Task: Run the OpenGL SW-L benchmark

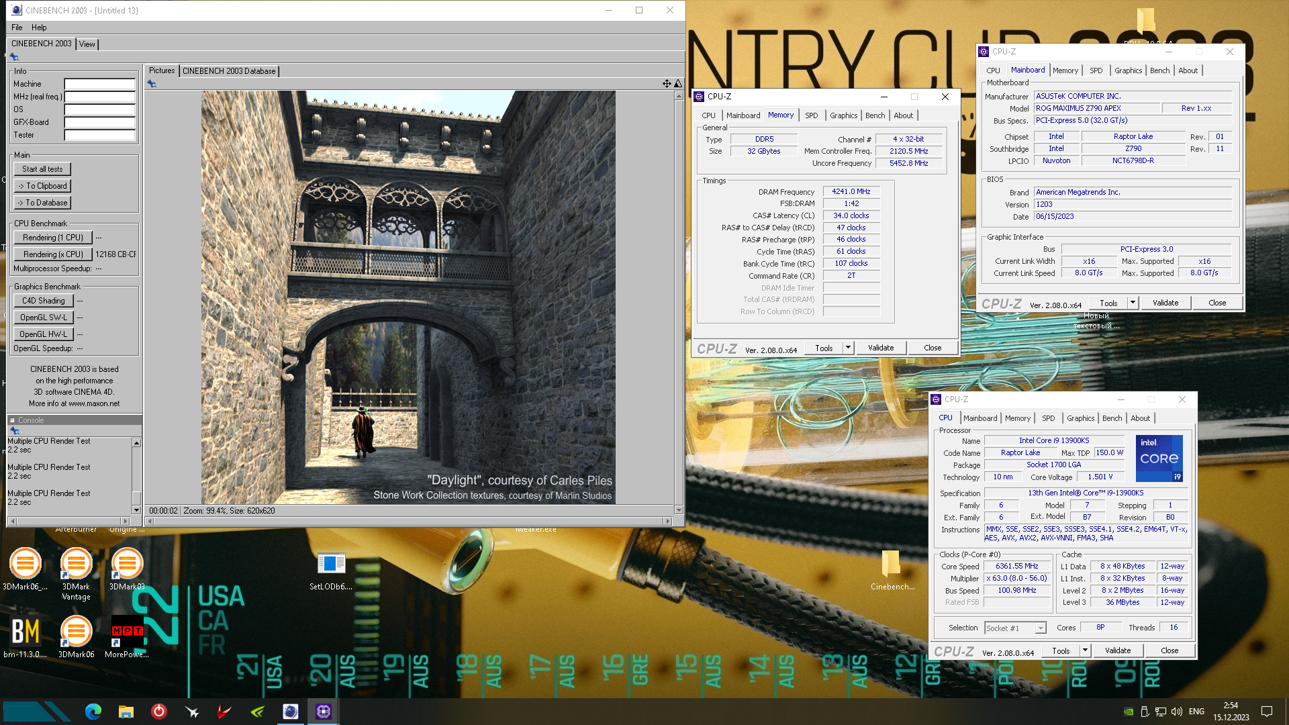Action: [x=44, y=318]
